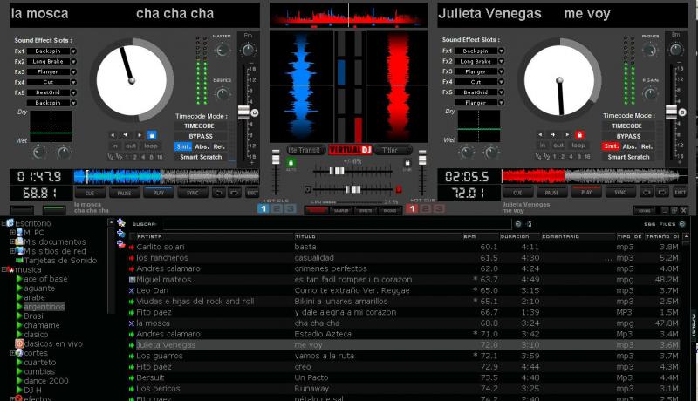Screen dimensions: 698x401
Task: Expand the cortes folder tree node
Action: click(x=13, y=353)
